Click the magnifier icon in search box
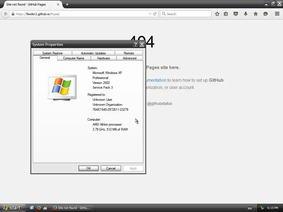 tap(164, 14)
